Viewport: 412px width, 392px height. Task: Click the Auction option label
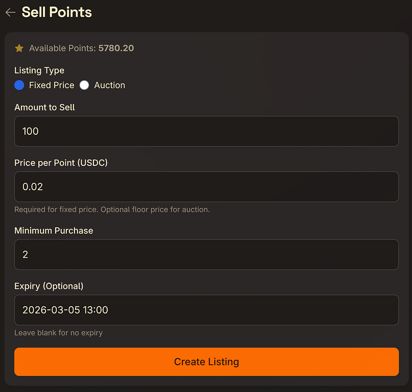coord(110,85)
